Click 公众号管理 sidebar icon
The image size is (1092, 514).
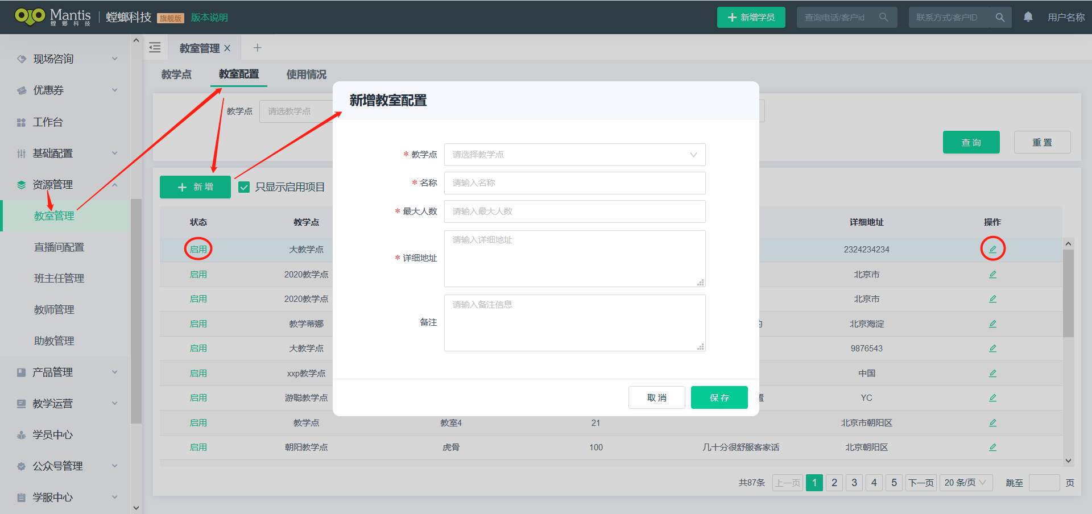coord(22,466)
